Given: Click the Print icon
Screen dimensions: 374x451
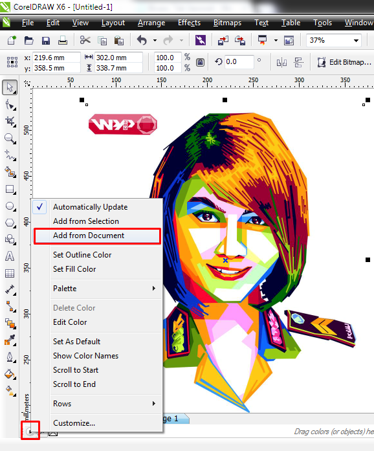Looking at the screenshot, I should [62, 40].
